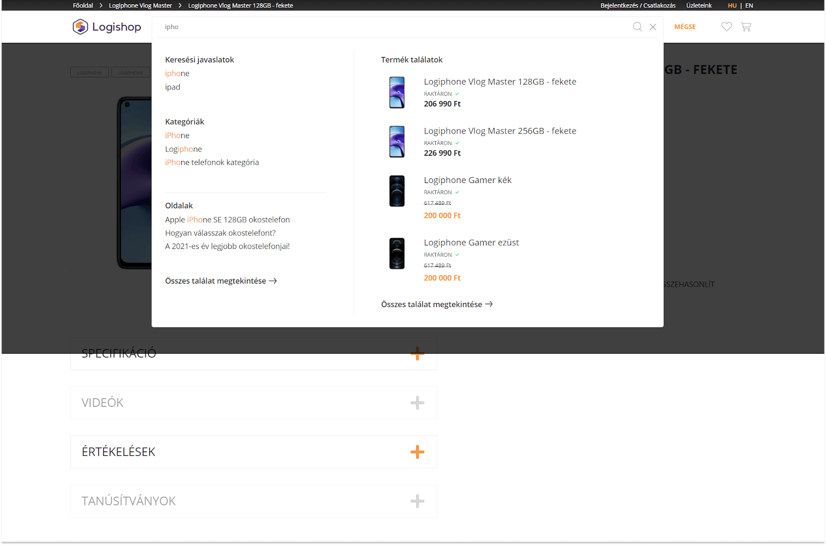Open Logiphone Gamer kék result
This screenshot has width=826, height=545.
(468, 180)
